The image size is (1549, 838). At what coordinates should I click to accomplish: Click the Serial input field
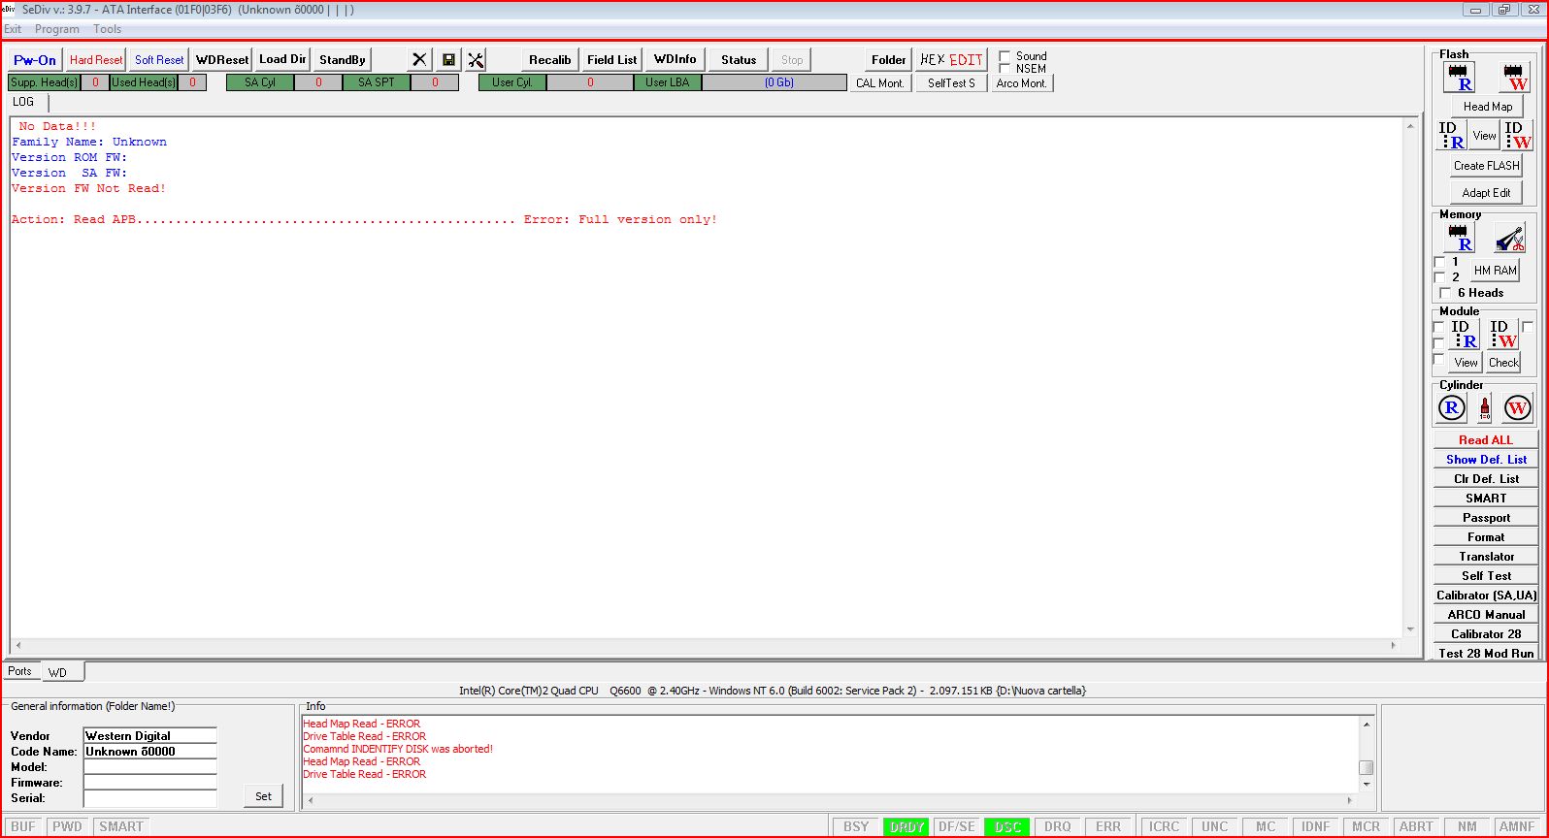(150, 798)
